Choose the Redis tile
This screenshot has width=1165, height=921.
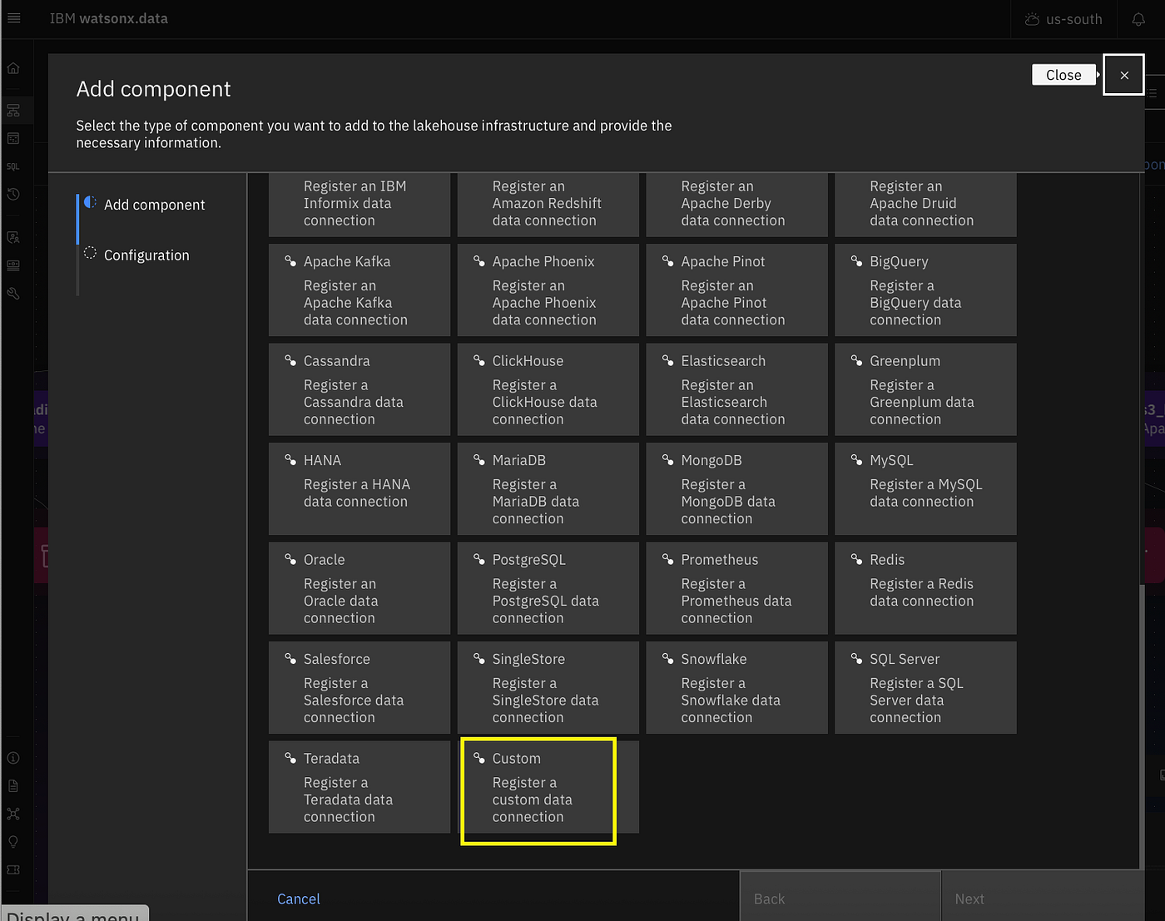click(925, 588)
